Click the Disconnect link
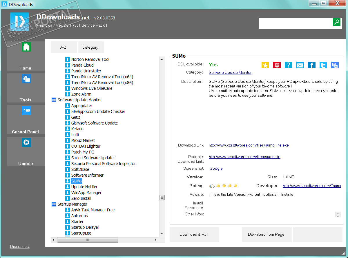 tap(20, 246)
